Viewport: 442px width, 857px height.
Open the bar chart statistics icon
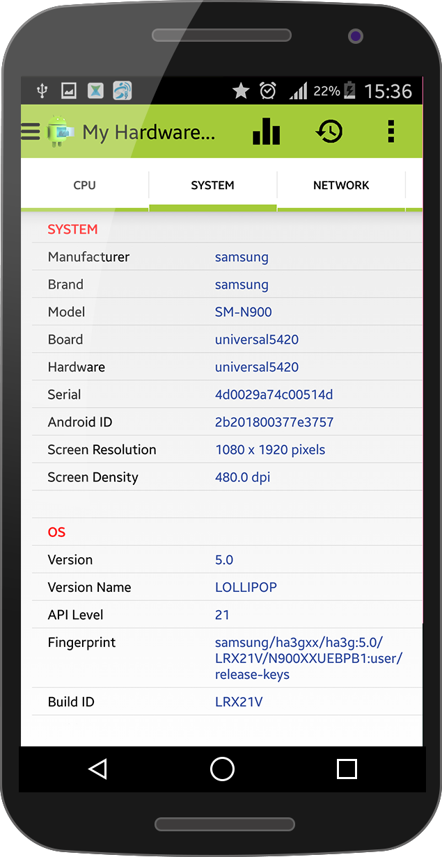[266, 131]
